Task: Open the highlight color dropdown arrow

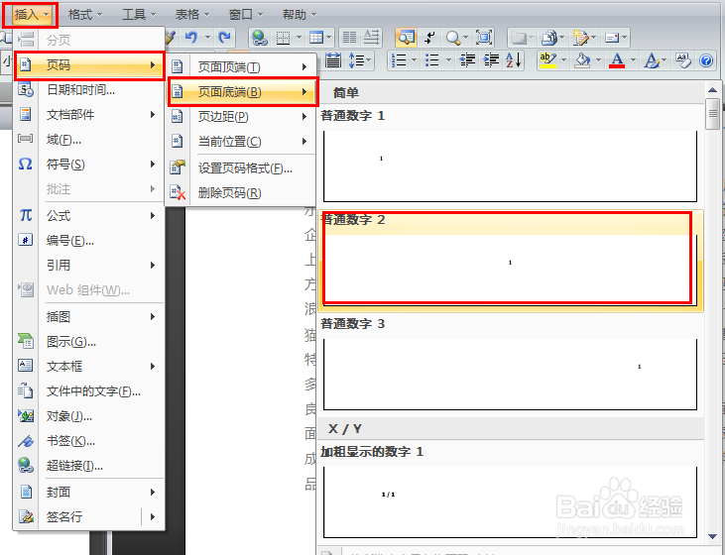Action: click(563, 60)
